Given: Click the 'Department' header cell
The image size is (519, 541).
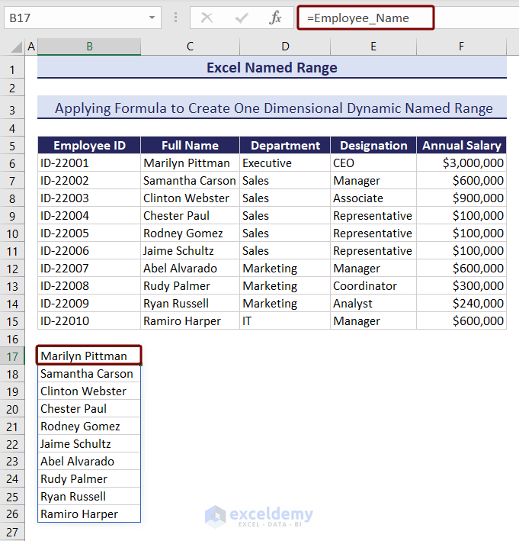Looking at the screenshot, I should pyautogui.click(x=285, y=145).
